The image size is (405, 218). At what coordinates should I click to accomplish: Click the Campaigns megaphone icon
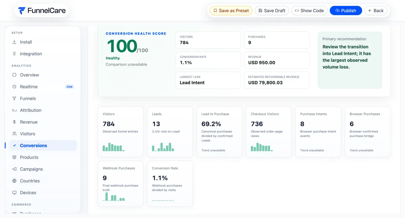(14, 169)
